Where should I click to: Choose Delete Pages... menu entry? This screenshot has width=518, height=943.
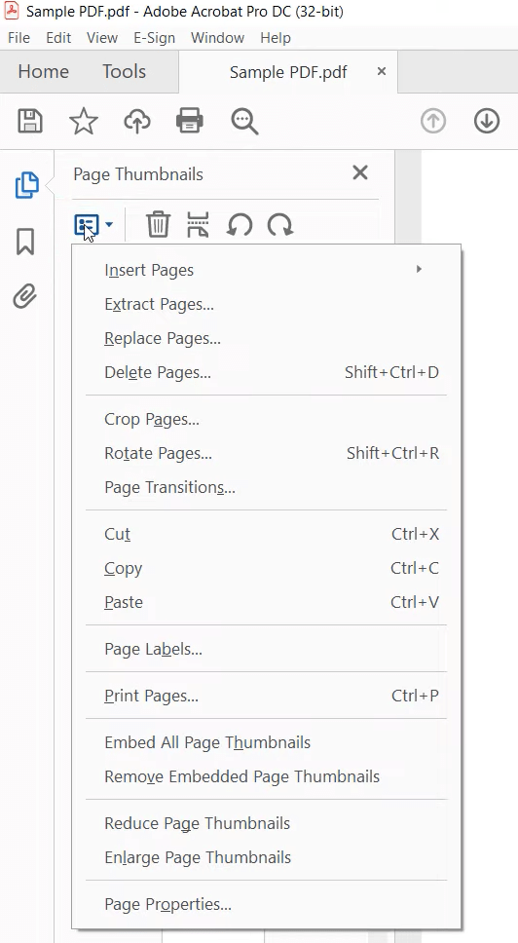coord(266,372)
